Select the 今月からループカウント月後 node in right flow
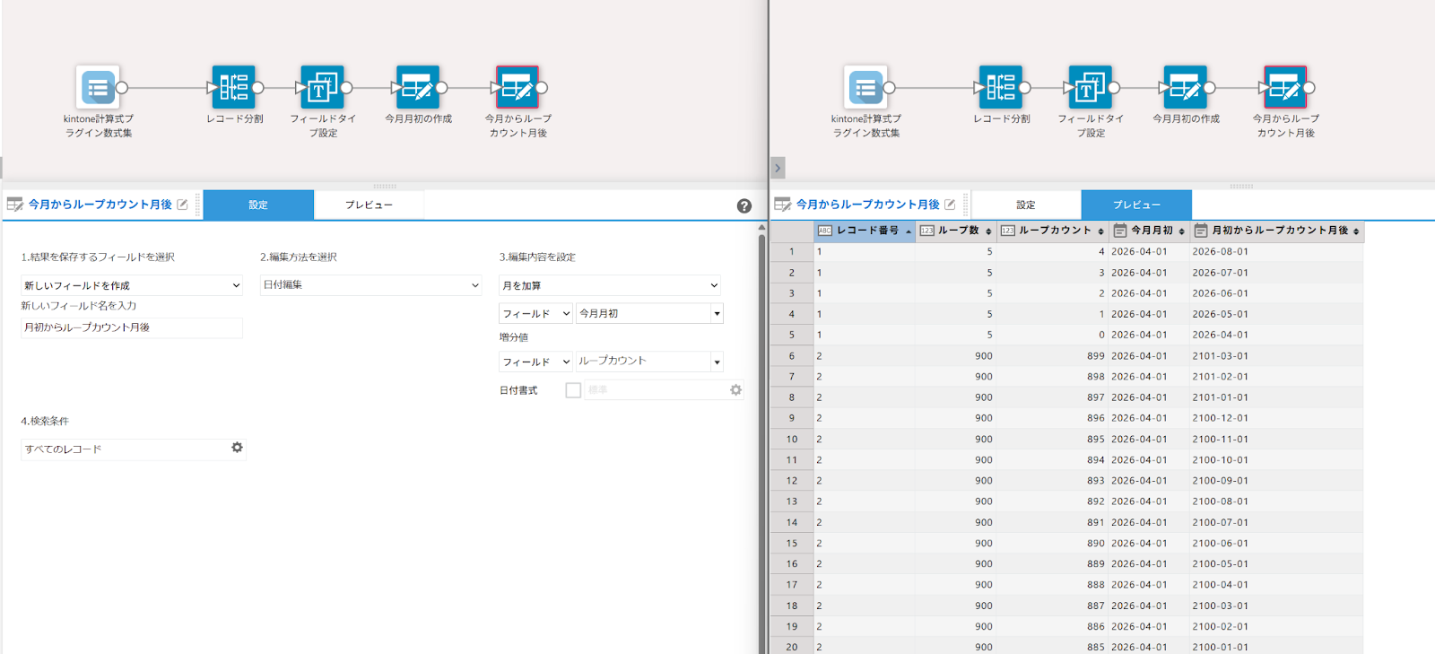Image resolution: width=1435 pixels, height=654 pixels. [1285, 88]
